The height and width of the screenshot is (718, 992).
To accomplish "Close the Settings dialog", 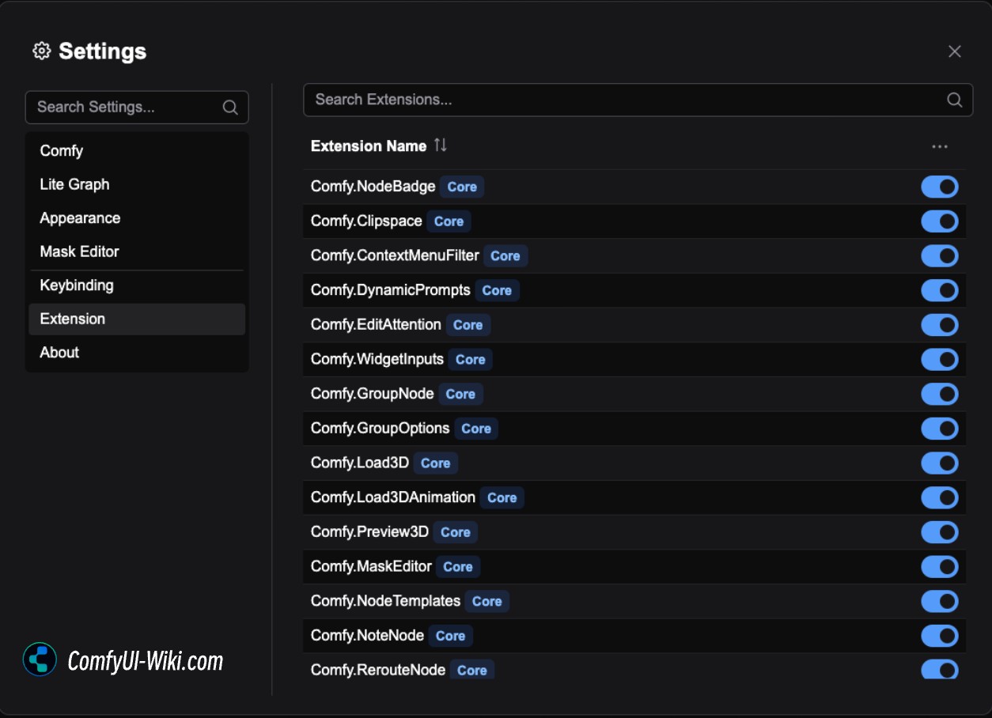I will 955,51.
